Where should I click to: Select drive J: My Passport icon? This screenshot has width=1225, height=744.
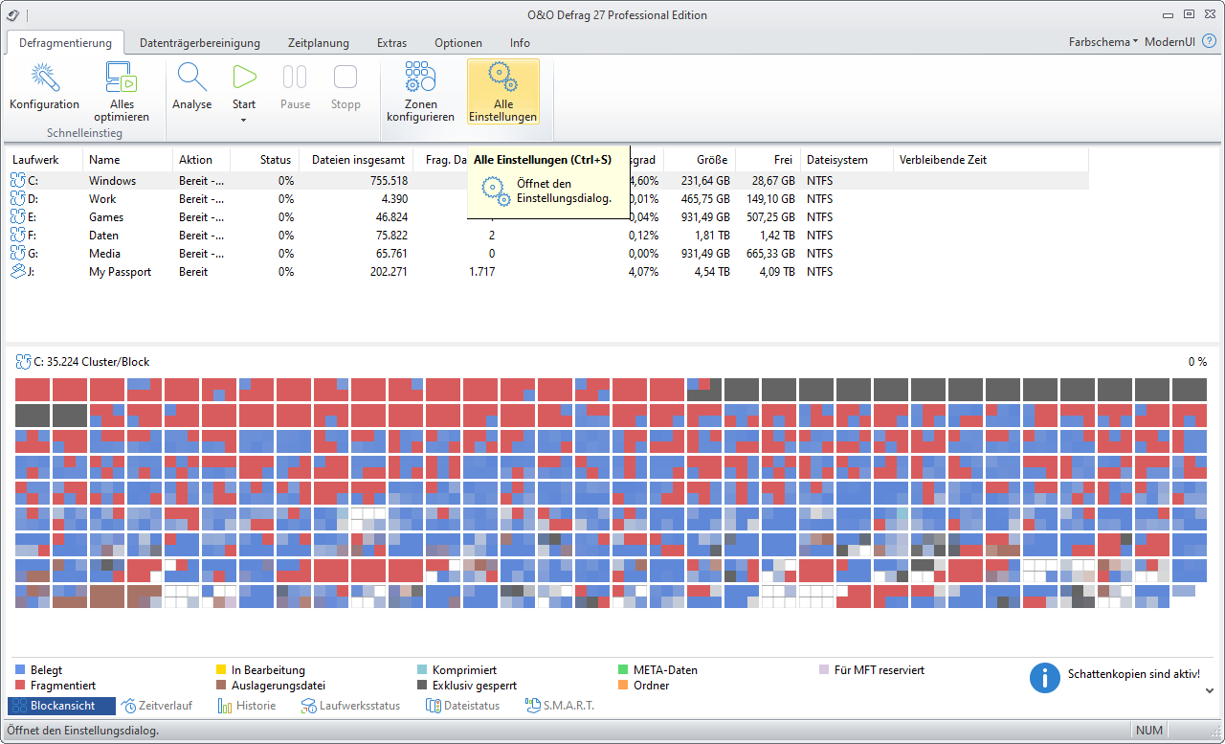pyautogui.click(x=18, y=271)
